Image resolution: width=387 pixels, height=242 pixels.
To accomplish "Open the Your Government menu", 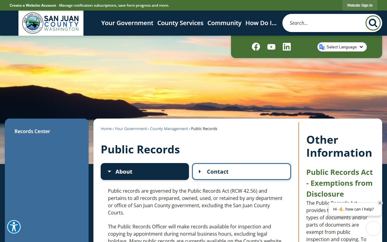I will pos(127,23).
